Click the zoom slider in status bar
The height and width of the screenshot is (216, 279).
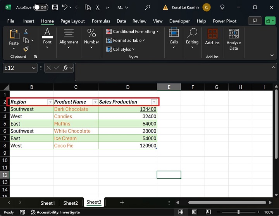point(239,212)
